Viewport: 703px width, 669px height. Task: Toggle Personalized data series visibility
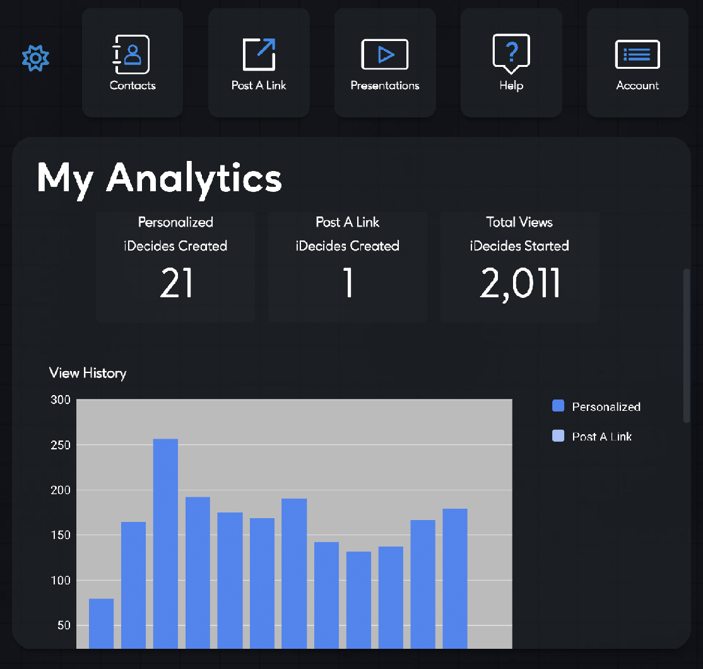tap(596, 406)
